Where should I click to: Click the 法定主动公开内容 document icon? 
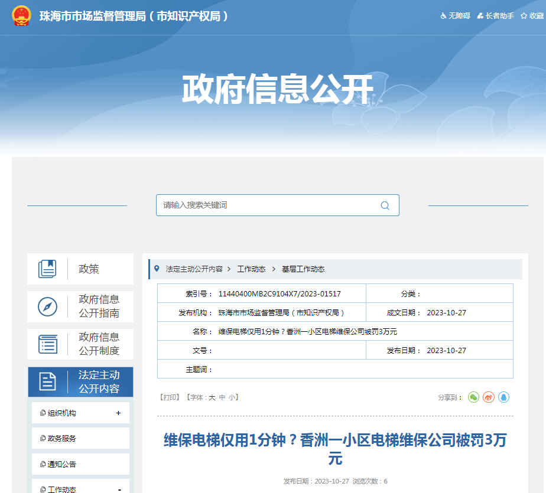(48, 381)
